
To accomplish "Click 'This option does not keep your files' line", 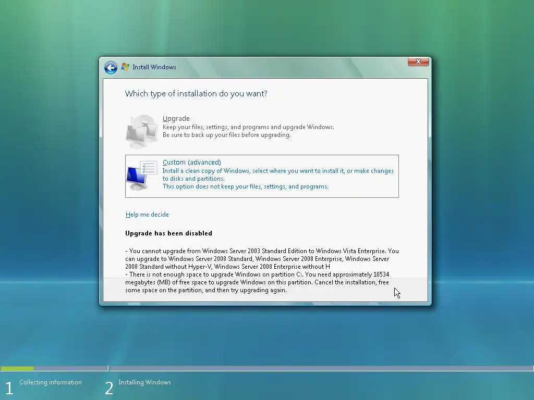I will coord(245,186).
